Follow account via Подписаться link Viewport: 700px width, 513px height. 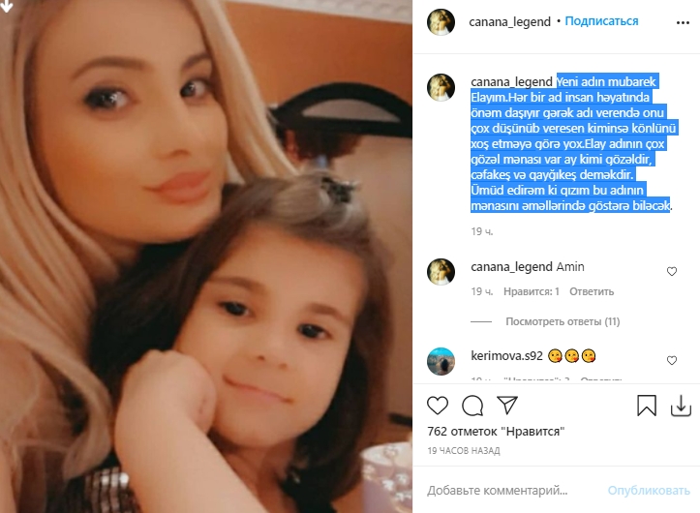pyautogui.click(x=601, y=21)
